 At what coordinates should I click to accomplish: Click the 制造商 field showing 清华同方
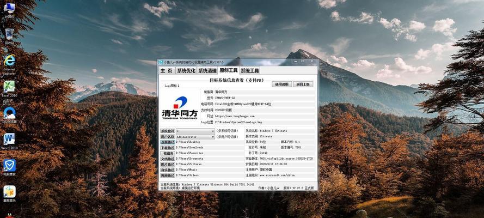[265, 92]
